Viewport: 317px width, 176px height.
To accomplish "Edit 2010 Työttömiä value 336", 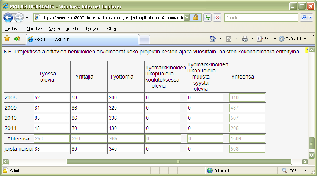I will pyautogui.click(x=126, y=118).
